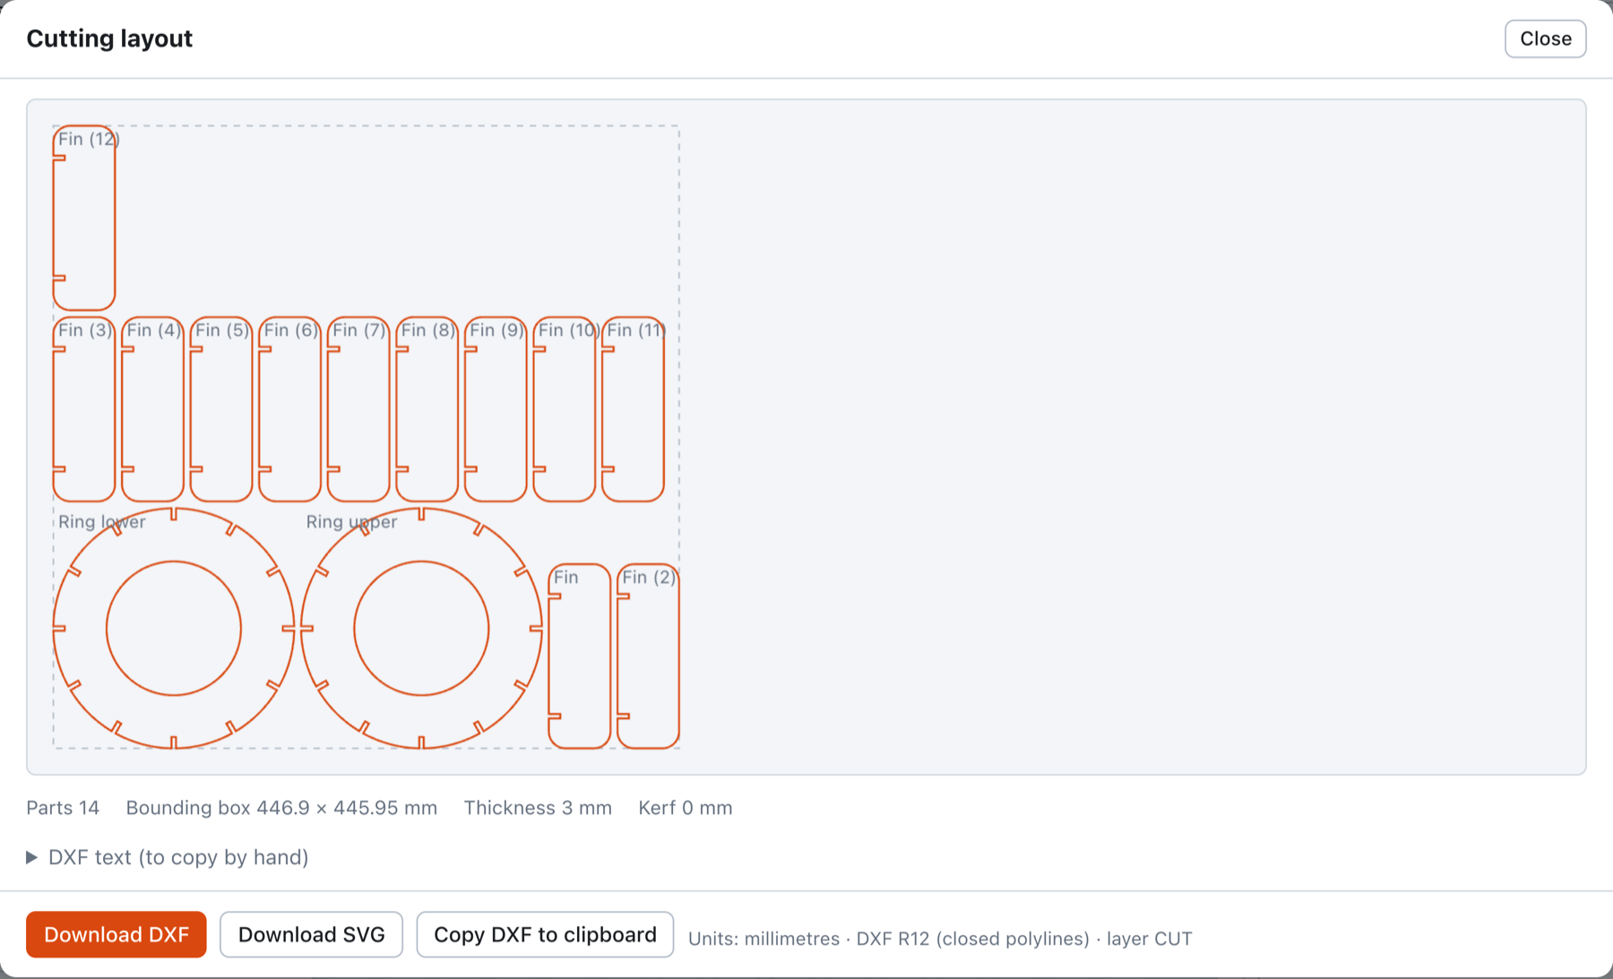Expand the DXF text disclosure triangle
The height and width of the screenshot is (979, 1613).
tap(32, 857)
